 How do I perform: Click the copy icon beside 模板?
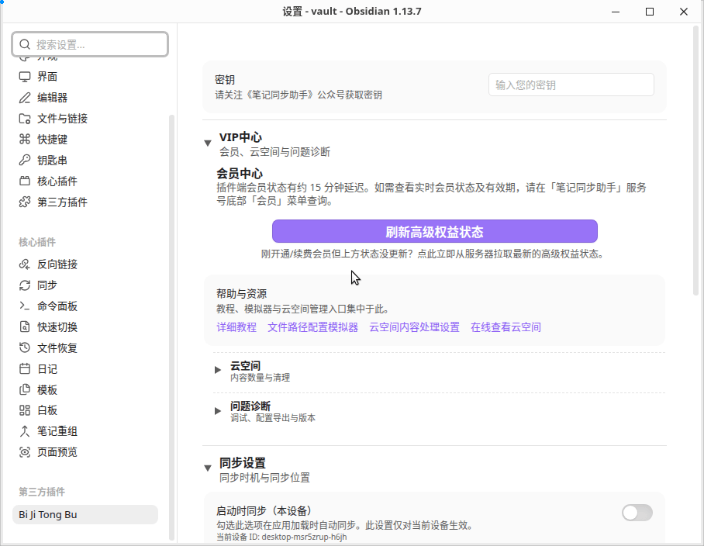point(25,390)
